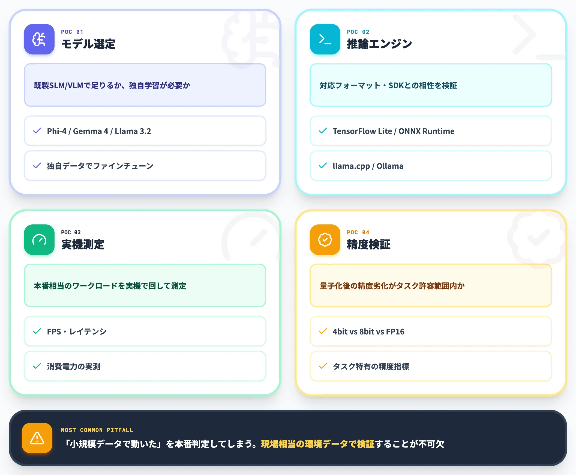Click the POC 02 label
The image size is (576, 475).
click(358, 32)
